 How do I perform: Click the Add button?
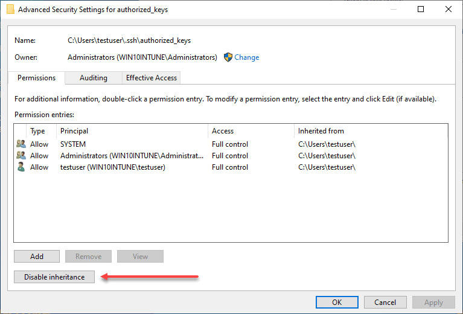(37, 256)
